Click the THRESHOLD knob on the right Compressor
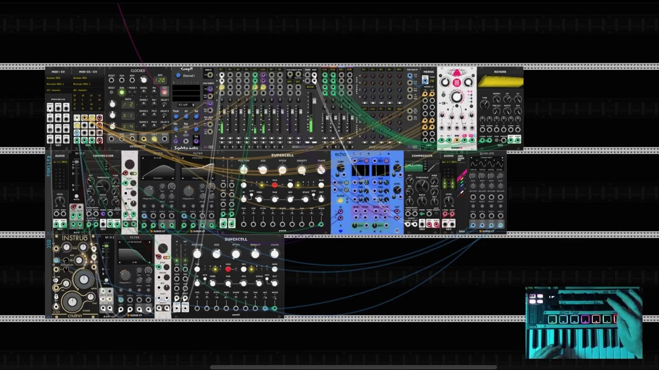 click(422, 186)
